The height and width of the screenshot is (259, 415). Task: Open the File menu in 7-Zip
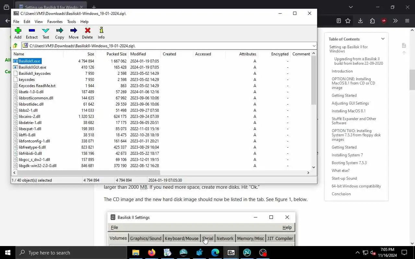[x=16, y=22]
